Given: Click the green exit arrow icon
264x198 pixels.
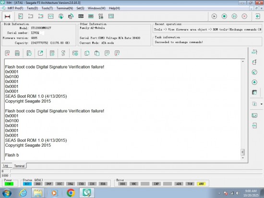Looking at the screenshot, I should [258, 16].
